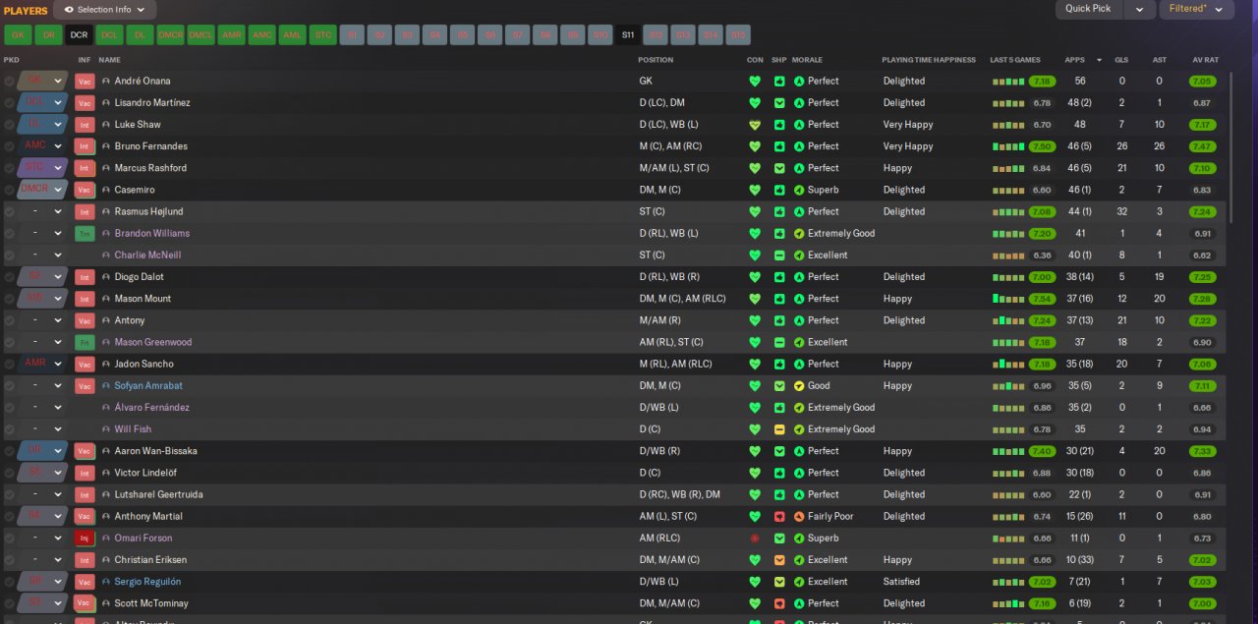Sort by AV RAT column header
The width and height of the screenshot is (1258, 624).
tap(1205, 60)
